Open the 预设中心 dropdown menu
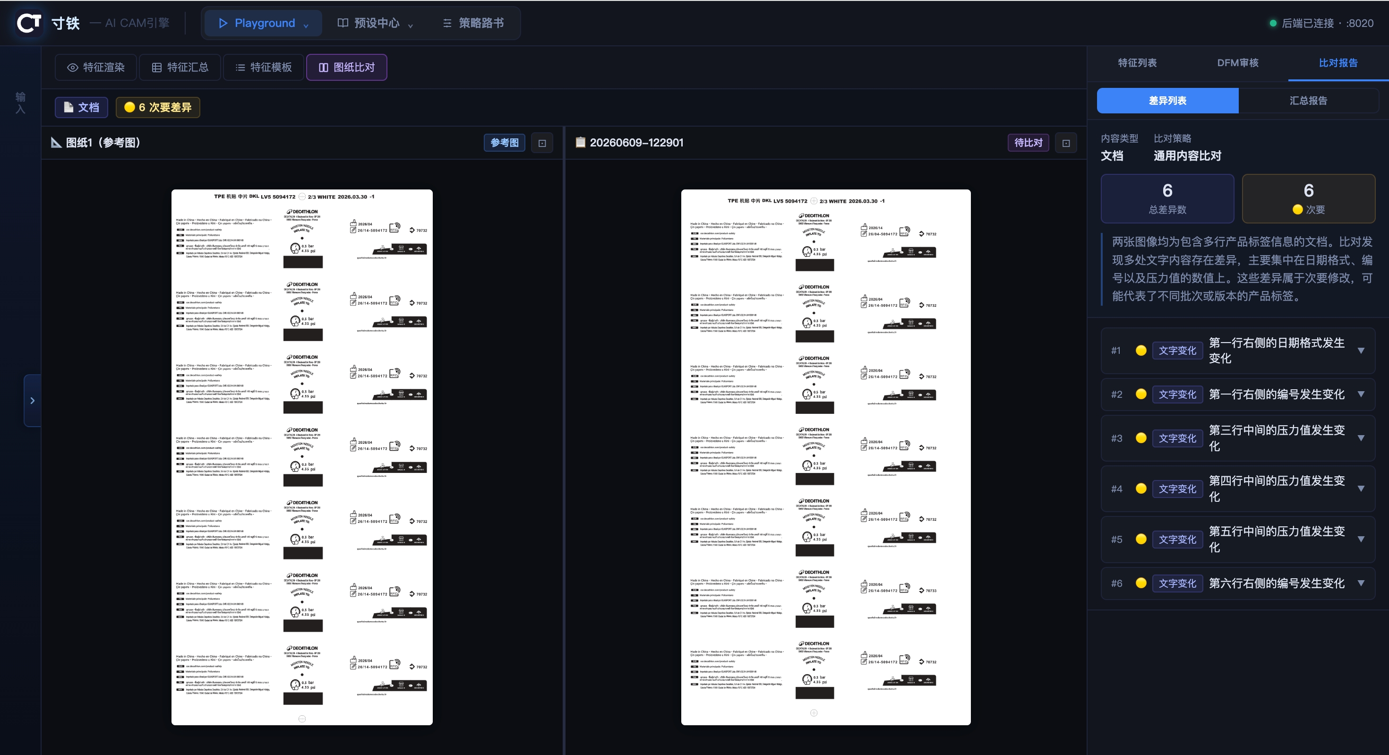This screenshot has width=1389, height=755. (x=375, y=23)
